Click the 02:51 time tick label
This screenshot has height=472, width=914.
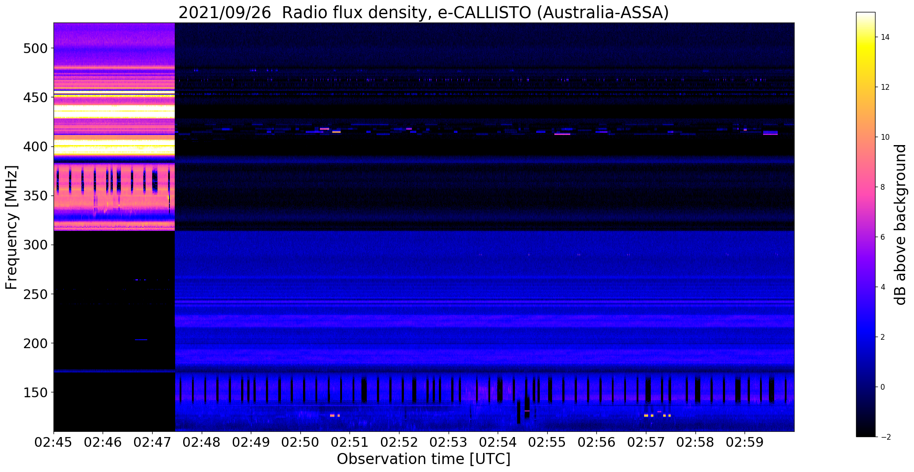click(x=350, y=442)
